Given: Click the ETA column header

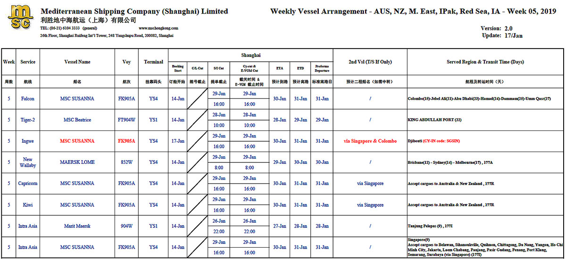Looking at the screenshot, I should pos(279,68).
